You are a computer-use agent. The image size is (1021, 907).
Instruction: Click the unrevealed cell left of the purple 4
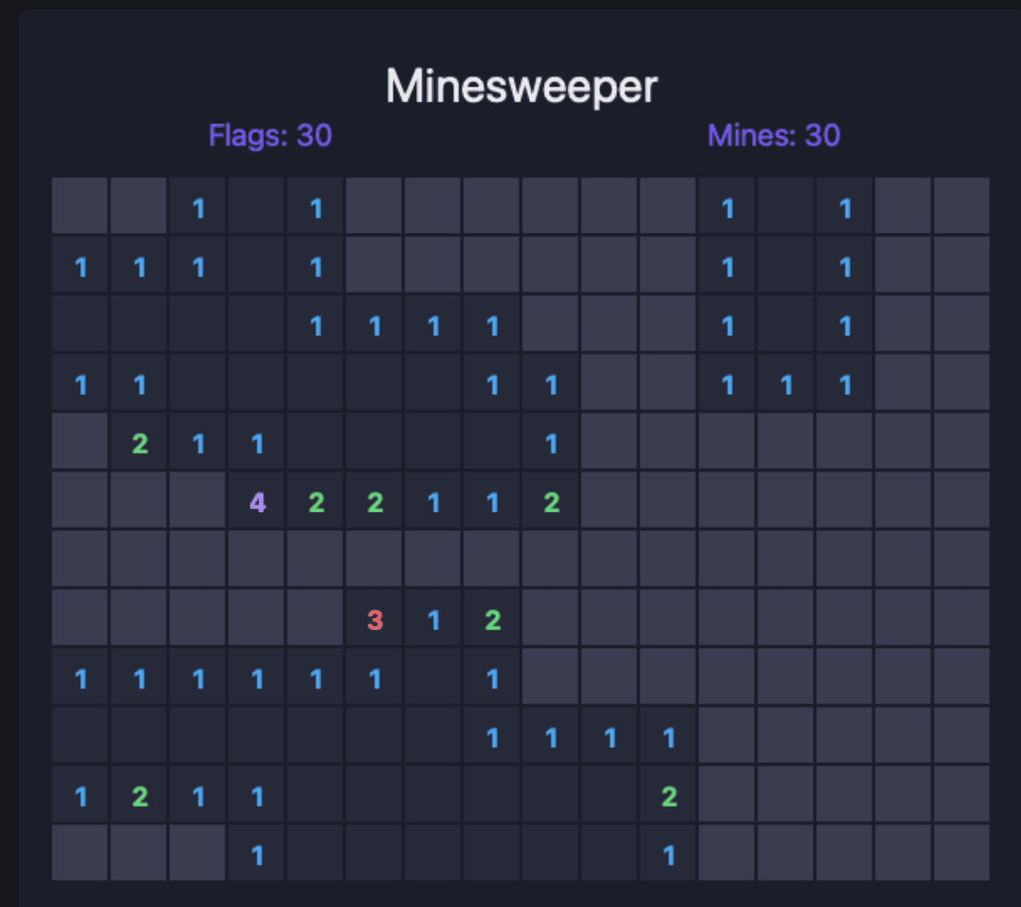pyautogui.click(x=197, y=502)
